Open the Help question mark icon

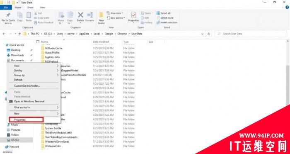click(287, 7)
